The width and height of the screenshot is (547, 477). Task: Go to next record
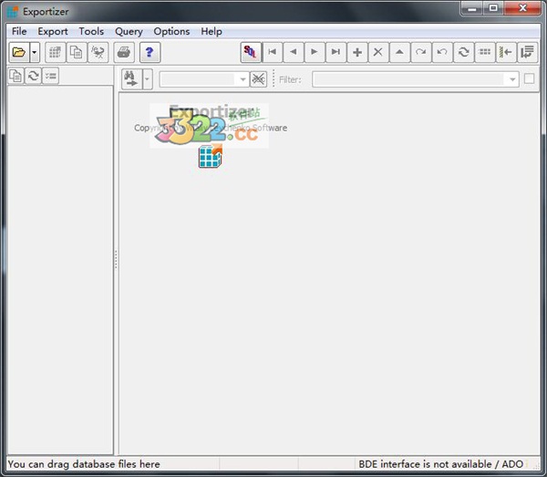315,52
